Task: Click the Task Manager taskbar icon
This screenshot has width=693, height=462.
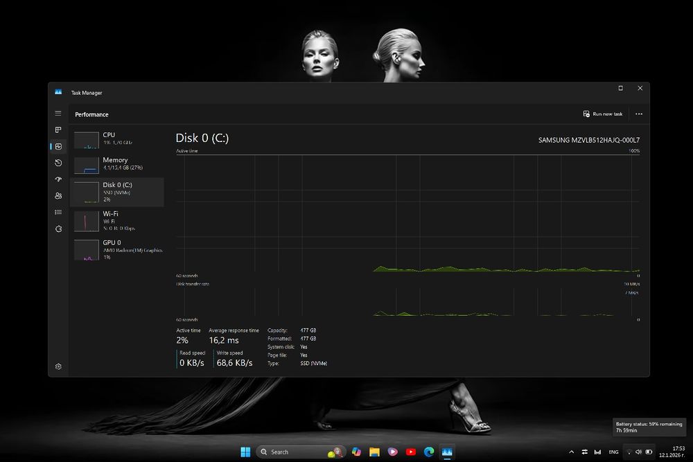Action: click(447, 452)
